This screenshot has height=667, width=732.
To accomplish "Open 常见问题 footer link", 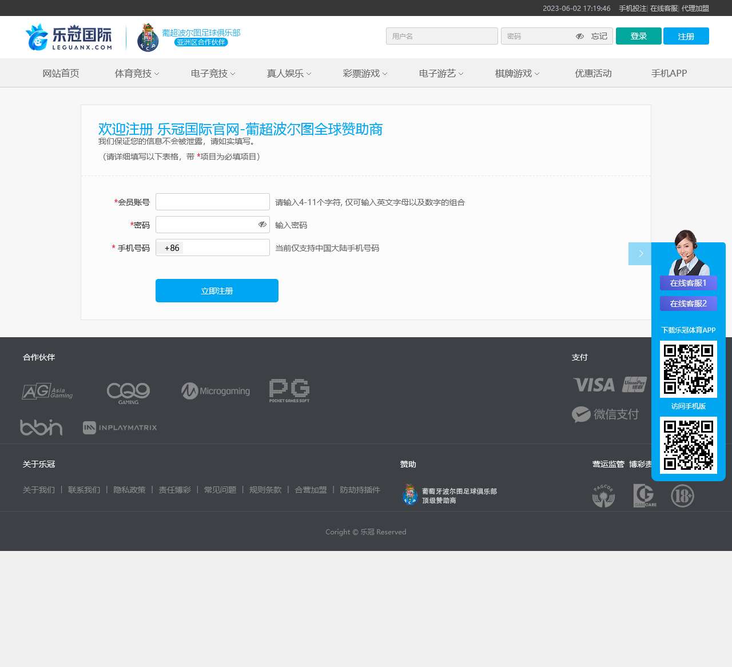I will pos(220,490).
